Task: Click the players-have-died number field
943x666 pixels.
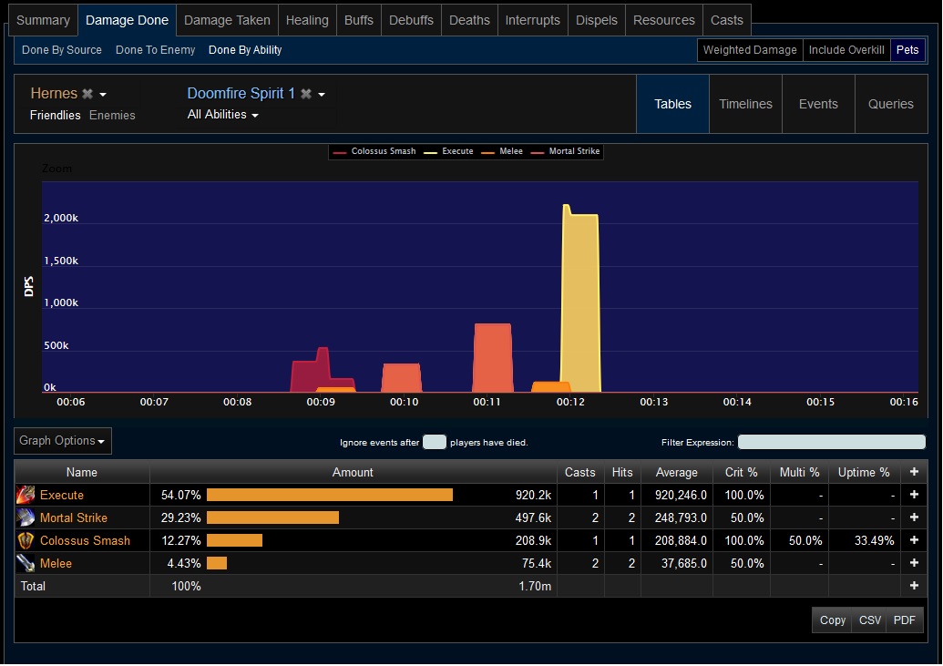Action: [x=435, y=442]
